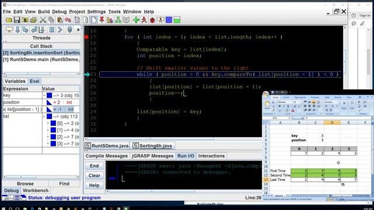Switch to the Variables tab
Screen dimensions: 374x210
pos(15,81)
